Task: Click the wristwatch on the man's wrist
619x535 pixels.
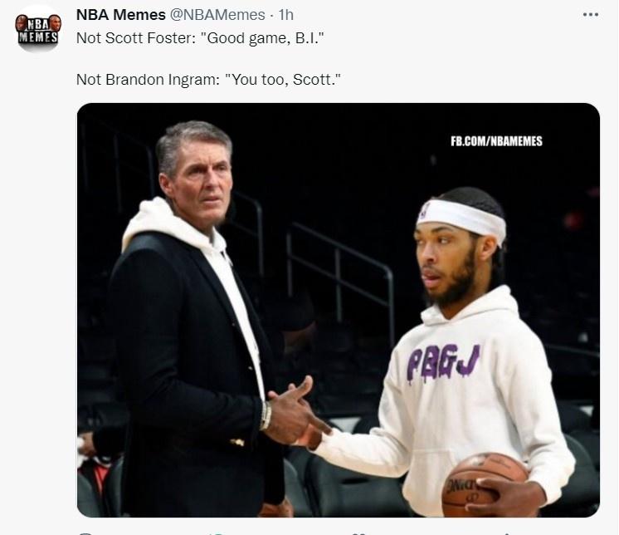Action: (x=266, y=415)
